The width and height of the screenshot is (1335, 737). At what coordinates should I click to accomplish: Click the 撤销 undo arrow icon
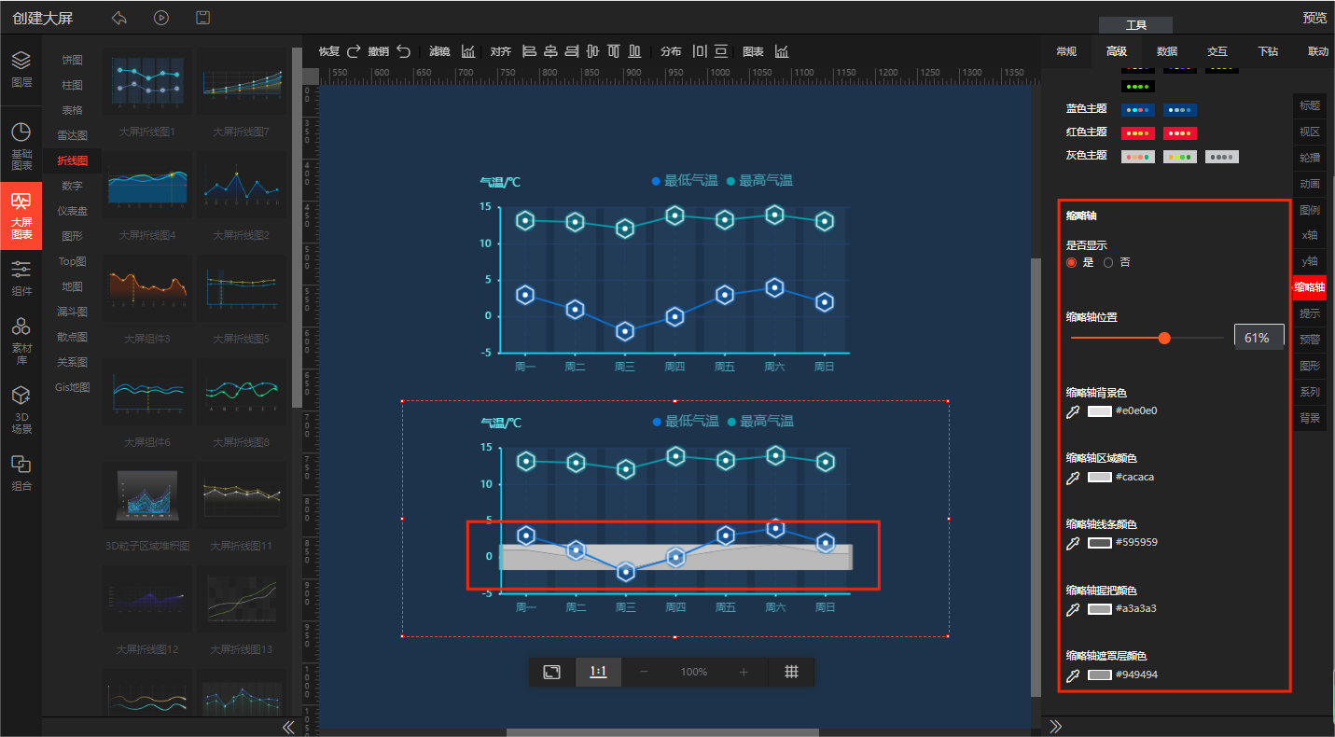click(403, 51)
